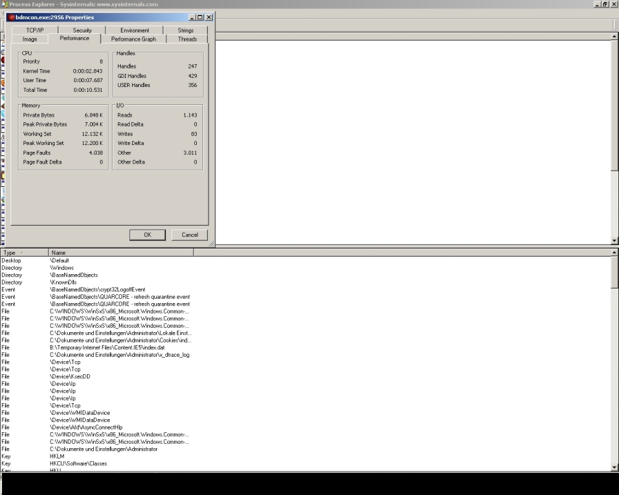619x495 pixels.
Task: Sort the handle list by Name column
Action: [121, 253]
